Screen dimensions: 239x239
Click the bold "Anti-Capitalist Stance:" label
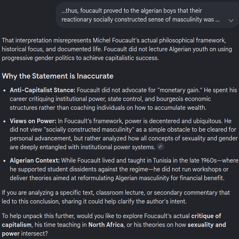pyautogui.click(x=43, y=90)
